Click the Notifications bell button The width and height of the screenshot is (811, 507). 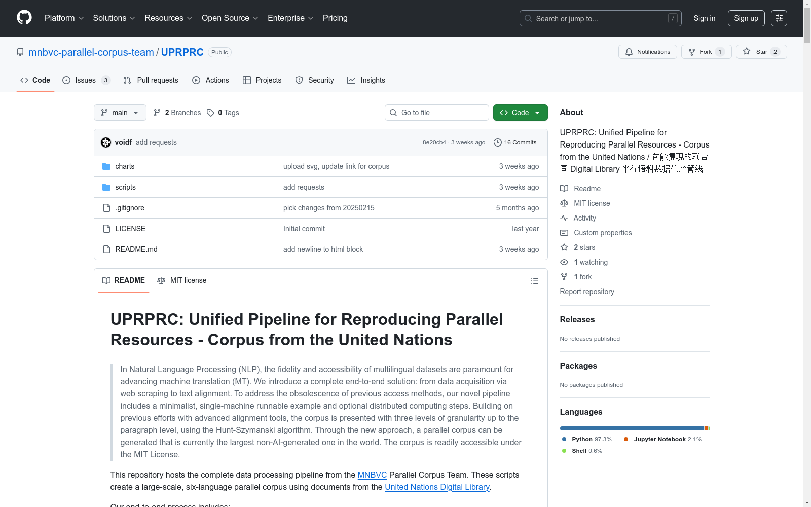point(648,52)
